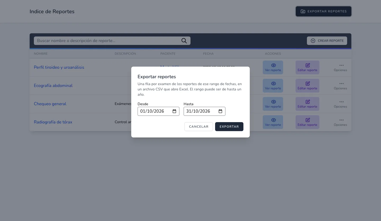The width and height of the screenshot is (381, 221).
Task: Open the Ecografía abdominal report link
Action: pos(53,86)
